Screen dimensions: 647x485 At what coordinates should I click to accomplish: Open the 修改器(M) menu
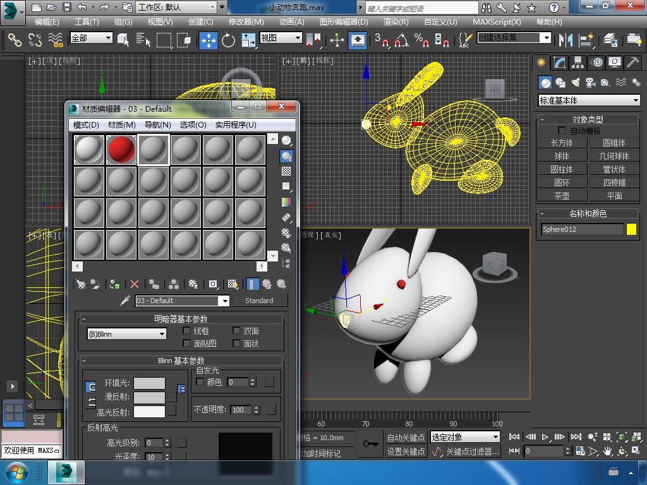(246, 22)
